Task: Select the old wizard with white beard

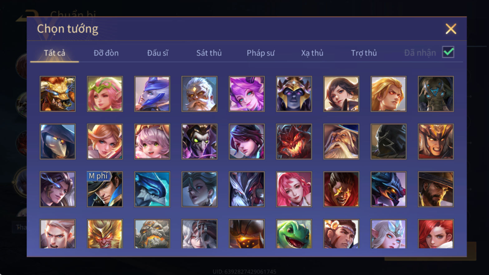Action: pyautogui.click(x=341, y=142)
